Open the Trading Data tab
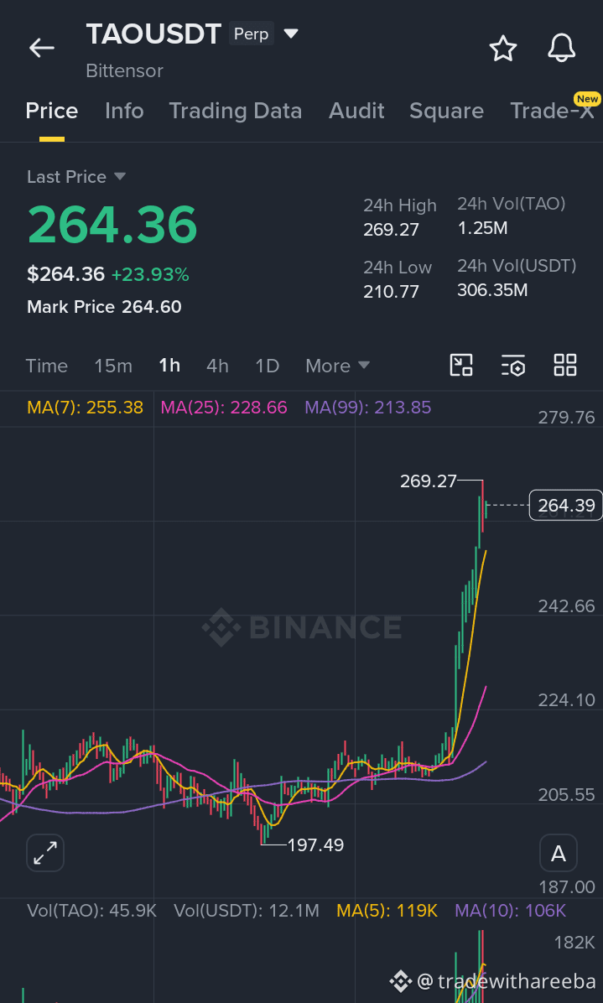The height and width of the screenshot is (1003, 603). click(x=236, y=111)
